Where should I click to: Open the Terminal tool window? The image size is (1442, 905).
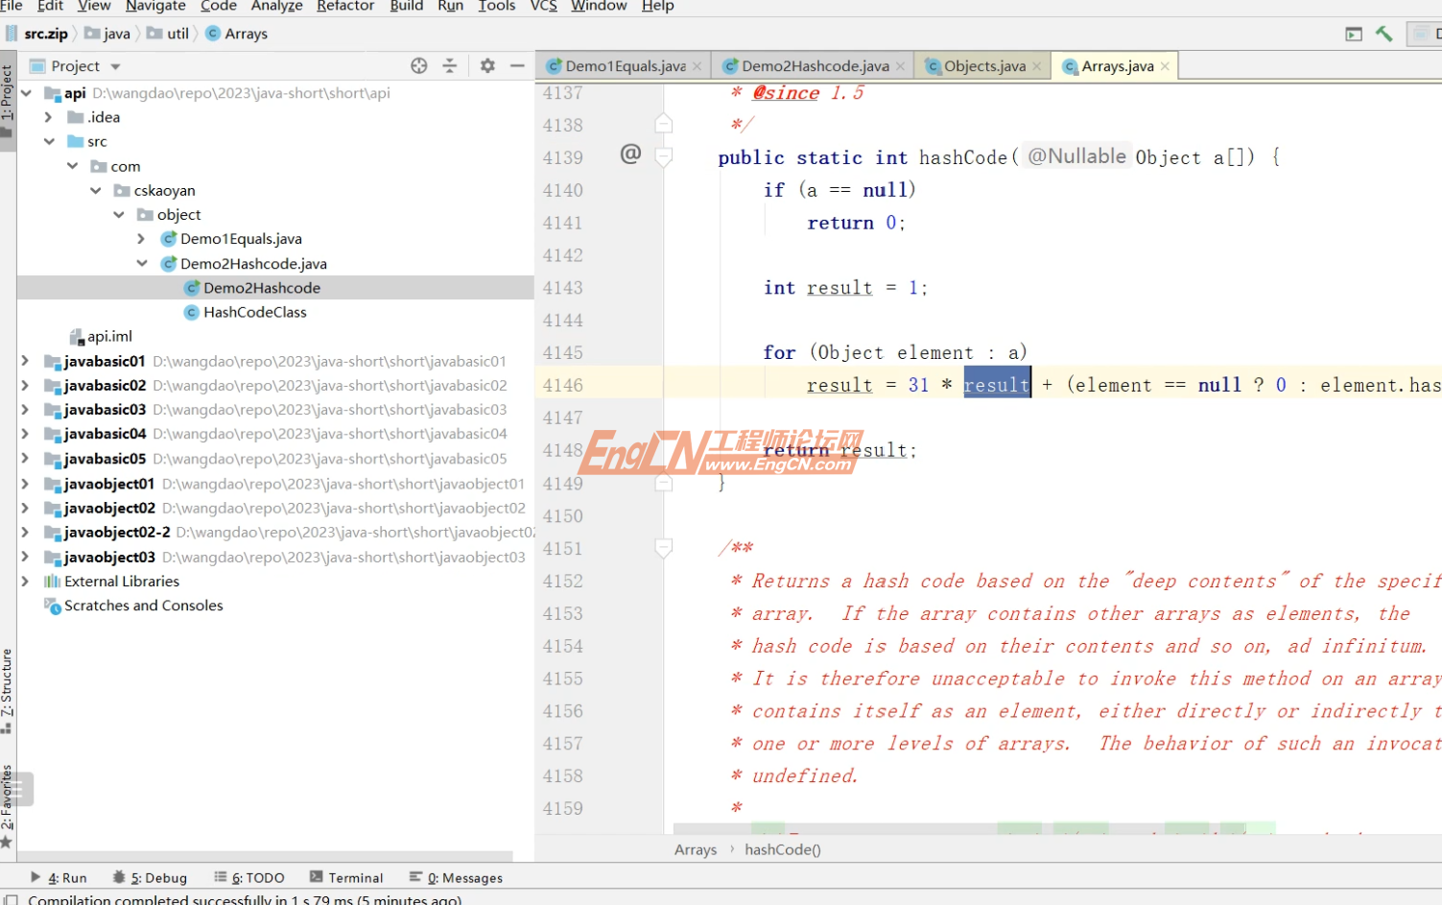point(346,877)
